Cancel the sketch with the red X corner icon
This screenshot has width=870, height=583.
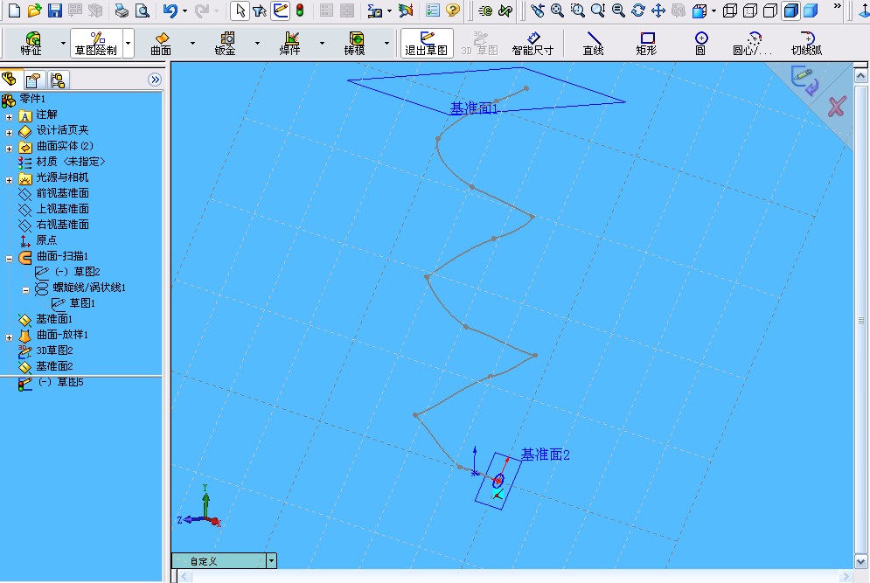(x=837, y=107)
